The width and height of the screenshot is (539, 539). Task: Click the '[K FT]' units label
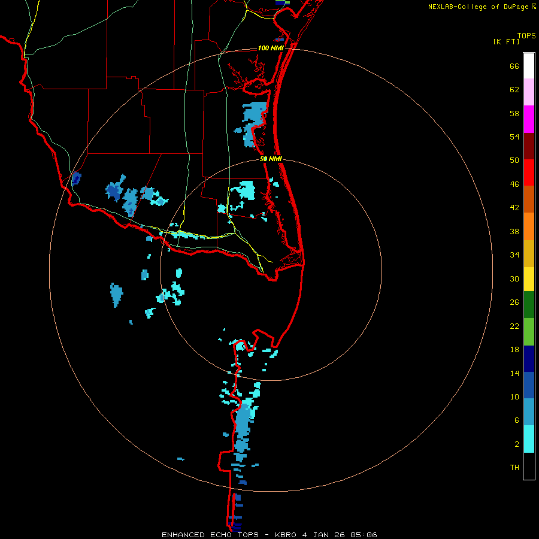coord(506,41)
